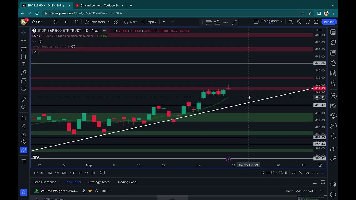Open the patterns drawing tool
The height and width of the screenshot is (200, 356).
(x=24, y=72)
